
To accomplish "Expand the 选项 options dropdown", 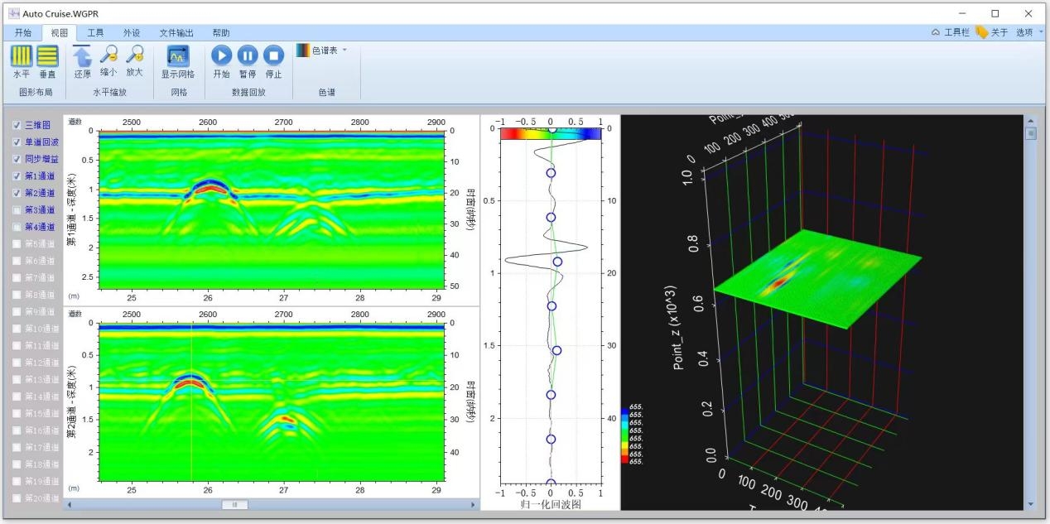I will pyautogui.click(x=1028, y=32).
